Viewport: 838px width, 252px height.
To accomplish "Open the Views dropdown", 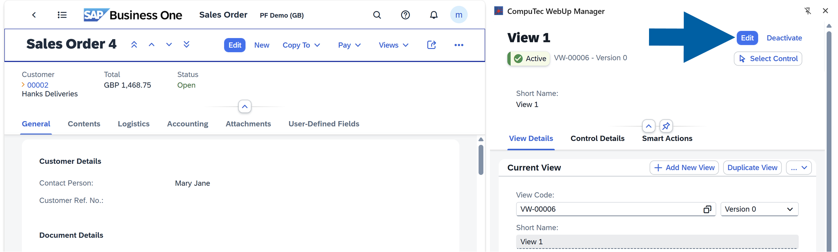I will (393, 45).
